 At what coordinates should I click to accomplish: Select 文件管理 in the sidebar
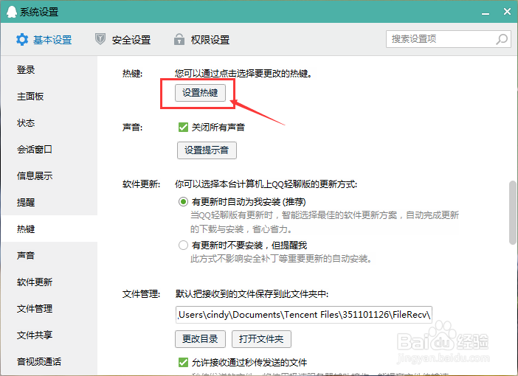pyautogui.click(x=49, y=308)
